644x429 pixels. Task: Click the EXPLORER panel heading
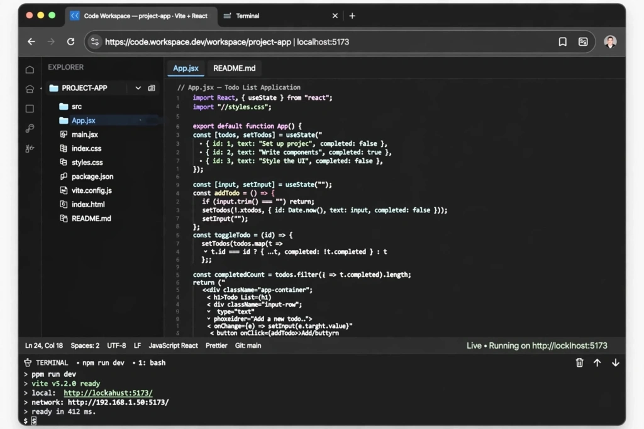coord(65,67)
